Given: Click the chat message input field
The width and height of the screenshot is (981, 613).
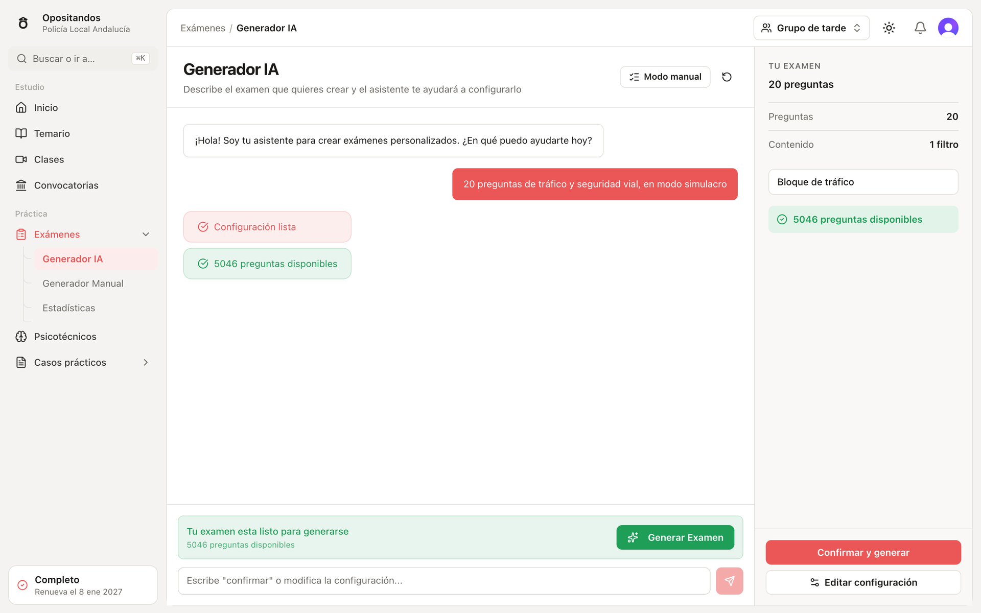Looking at the screenshot, I should point(444,581).
